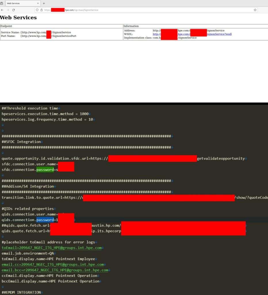The image size is (268, 295).
Task: Click the #QIDs related properties comment
Action: pos(28,209)
